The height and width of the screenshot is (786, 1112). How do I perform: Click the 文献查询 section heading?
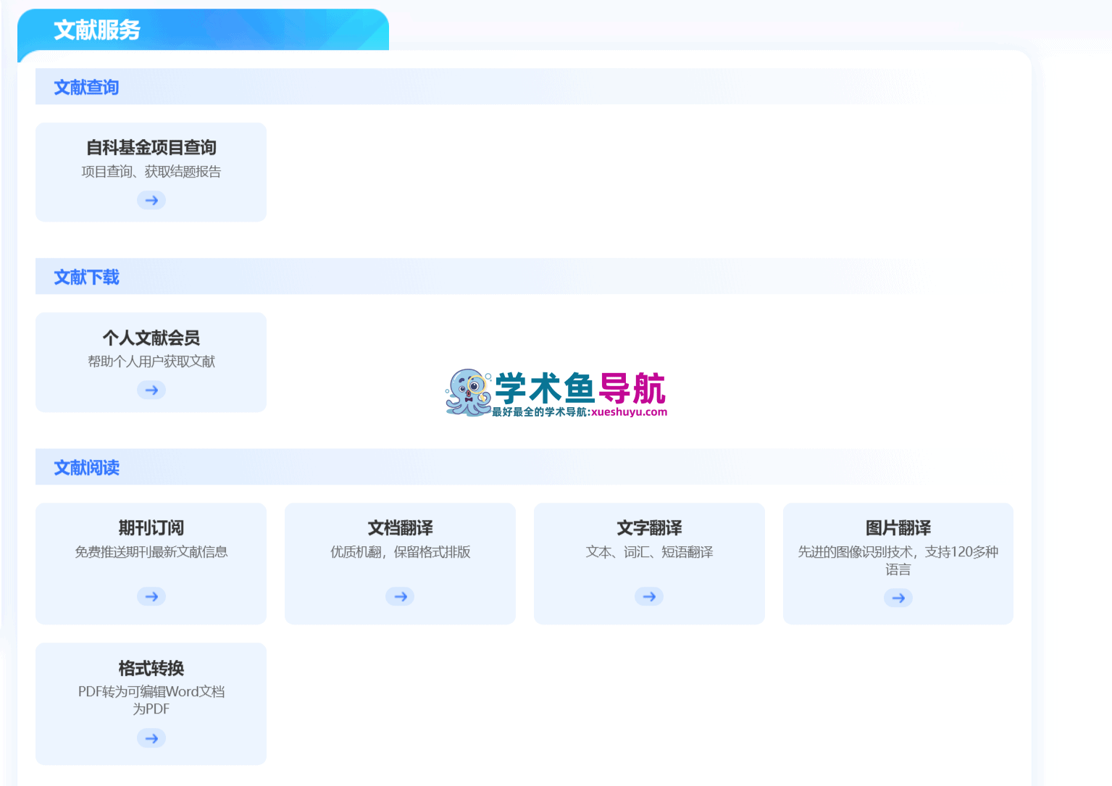86,87
